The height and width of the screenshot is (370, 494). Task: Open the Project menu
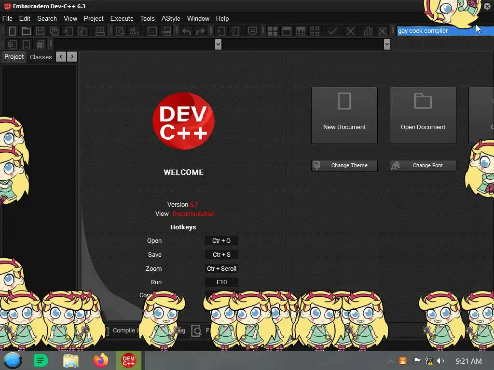[94, 19]
